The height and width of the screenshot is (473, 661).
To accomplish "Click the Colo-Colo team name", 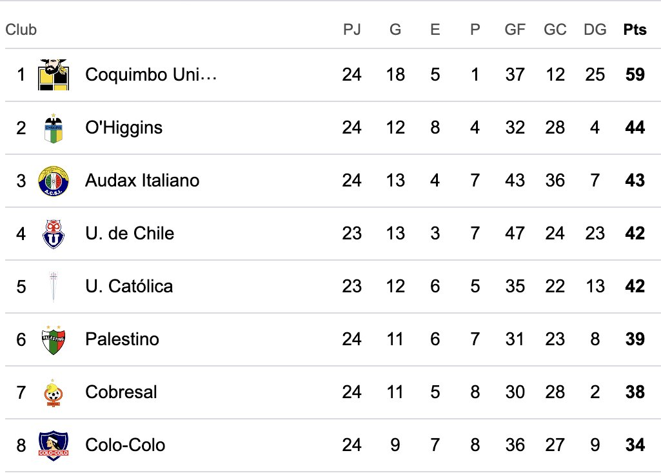I will (125, 445).
